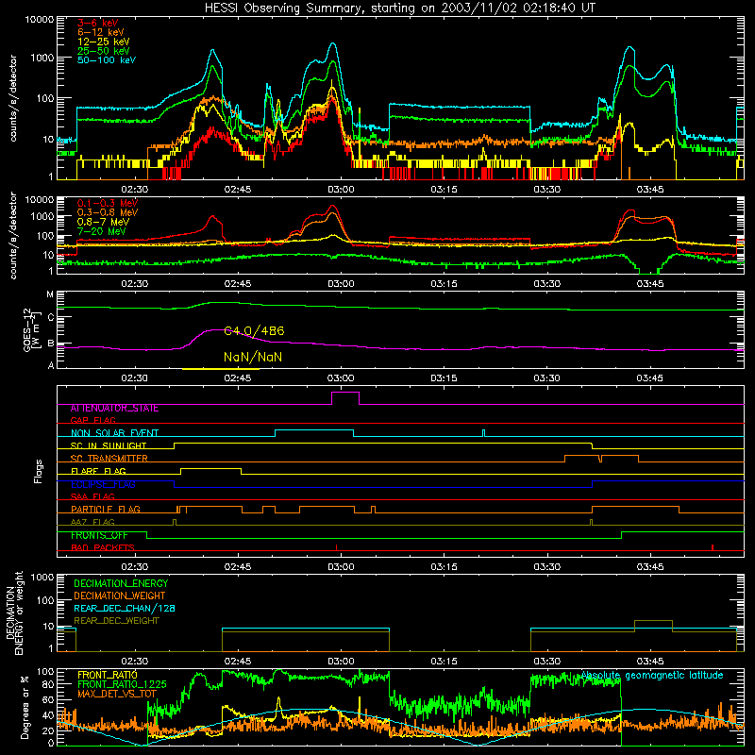755x755 pixels.
Task: Click the NaN/NaN annotation in GOES panel
Action: [253, 357]
